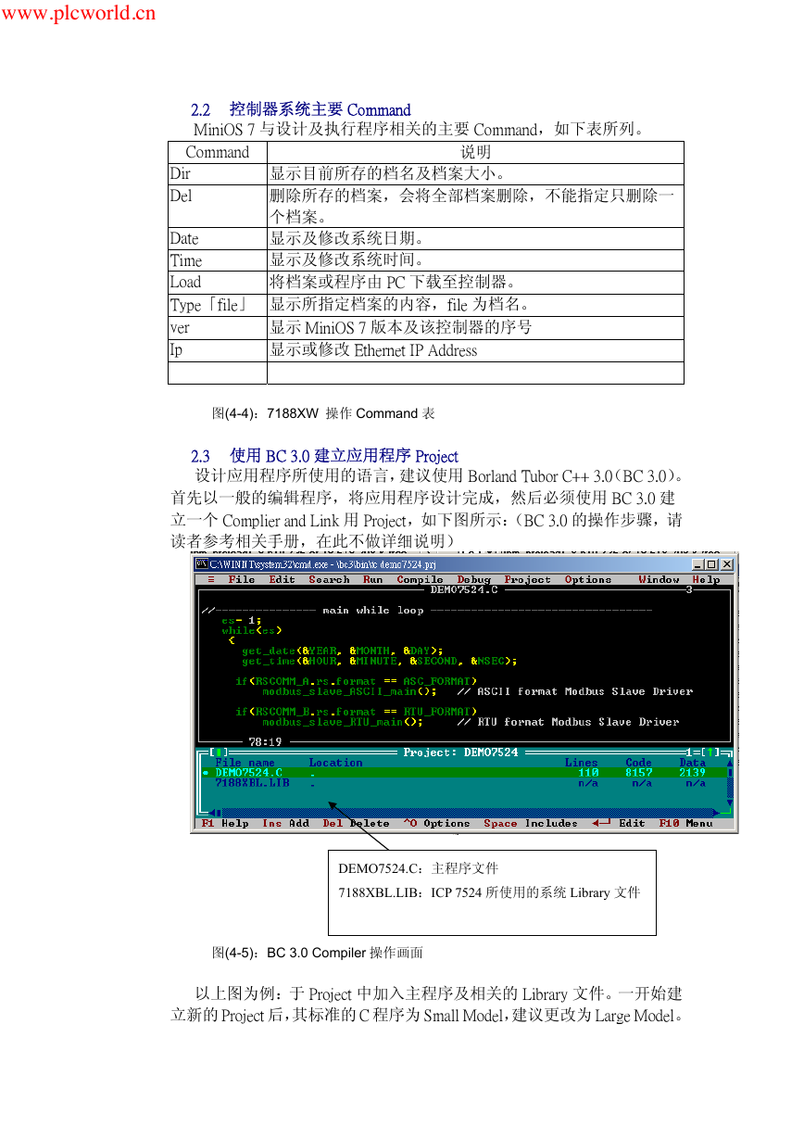
Task: Click the Project horizontal scroll-right arrow
Action: pos(715,813)
